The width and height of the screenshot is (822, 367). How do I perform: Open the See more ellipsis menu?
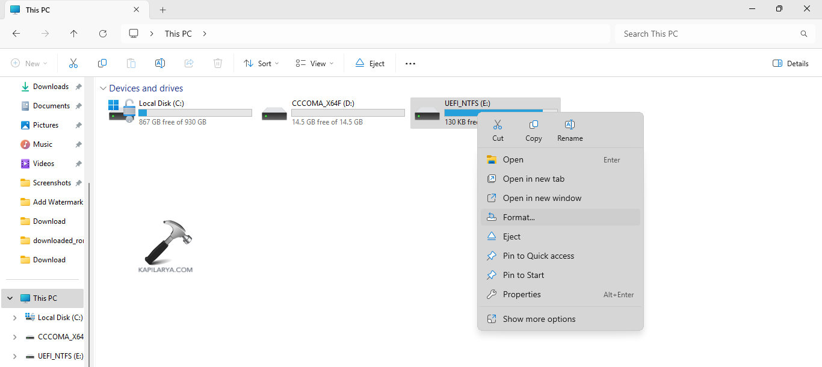[x=410, y=63]
